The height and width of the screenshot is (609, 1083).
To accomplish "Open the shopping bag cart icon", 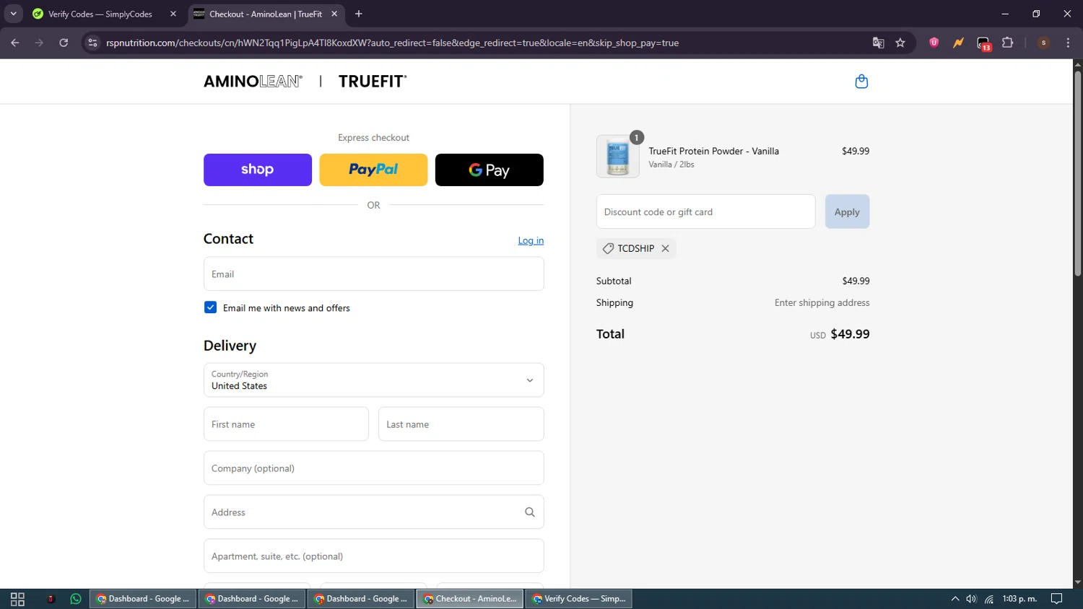I will click(861, 82).
